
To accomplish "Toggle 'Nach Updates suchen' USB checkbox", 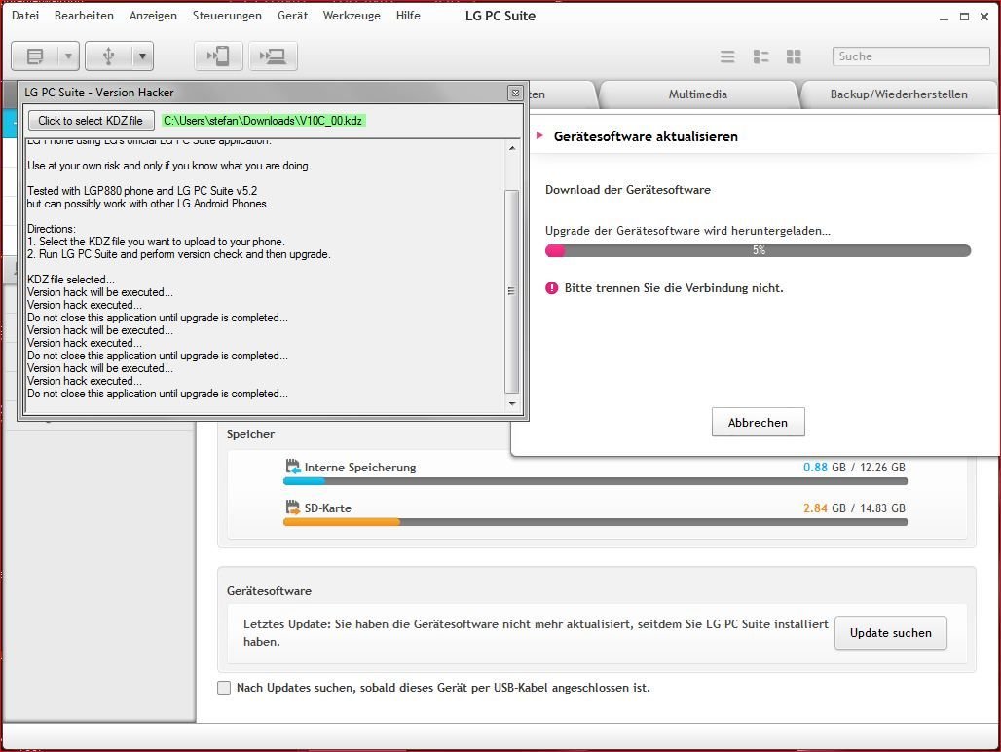I will [x=224, y=688].
